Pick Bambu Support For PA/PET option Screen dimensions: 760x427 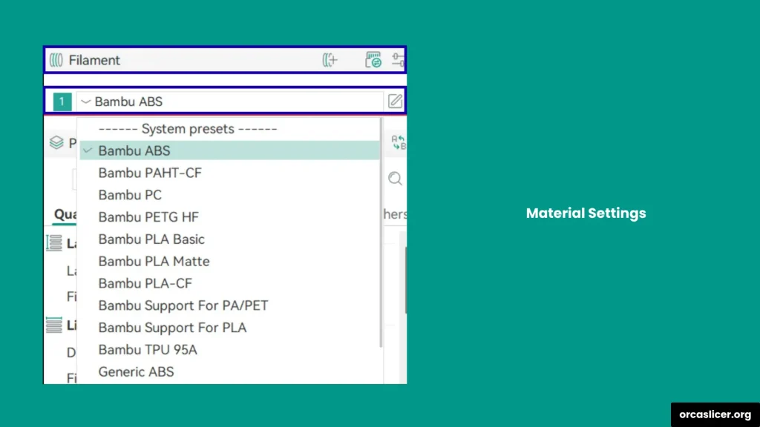coord(183,305)
